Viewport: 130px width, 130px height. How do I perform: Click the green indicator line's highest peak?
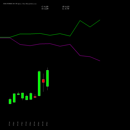tap(100, 20)
